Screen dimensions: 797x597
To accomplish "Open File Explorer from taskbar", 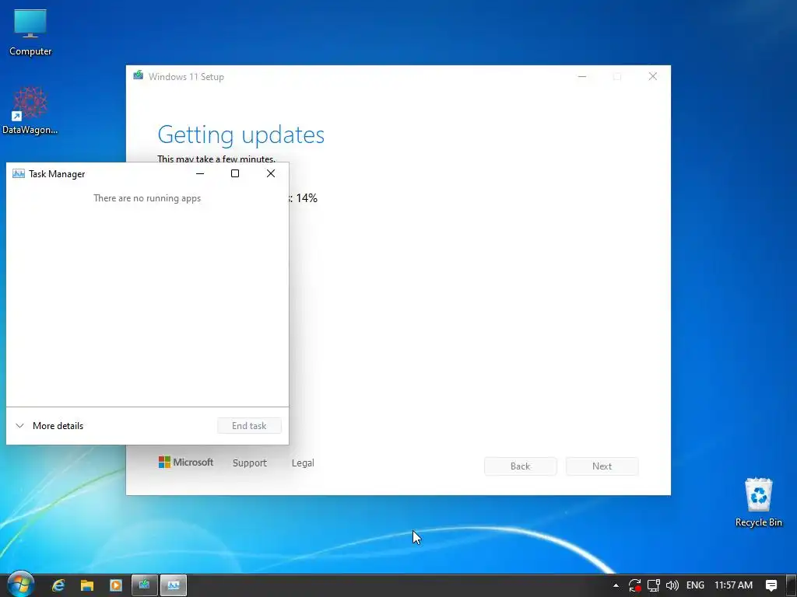I will pos(87,585).
